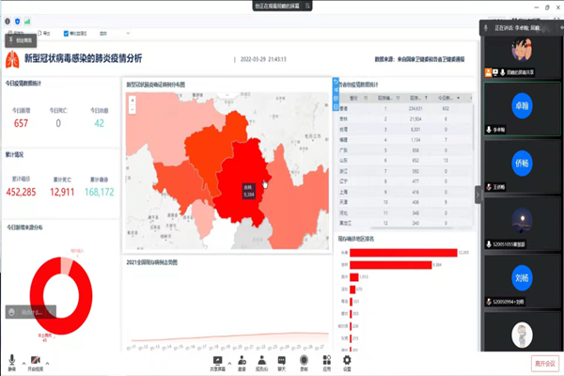Start recording with the 录制 icon
Image resolution: width=564 pixels, height=376 pixels.
pos(304,361)
